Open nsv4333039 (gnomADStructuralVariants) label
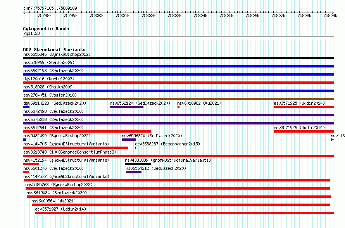This screenshot has height=228, width=345. [168, 160]
